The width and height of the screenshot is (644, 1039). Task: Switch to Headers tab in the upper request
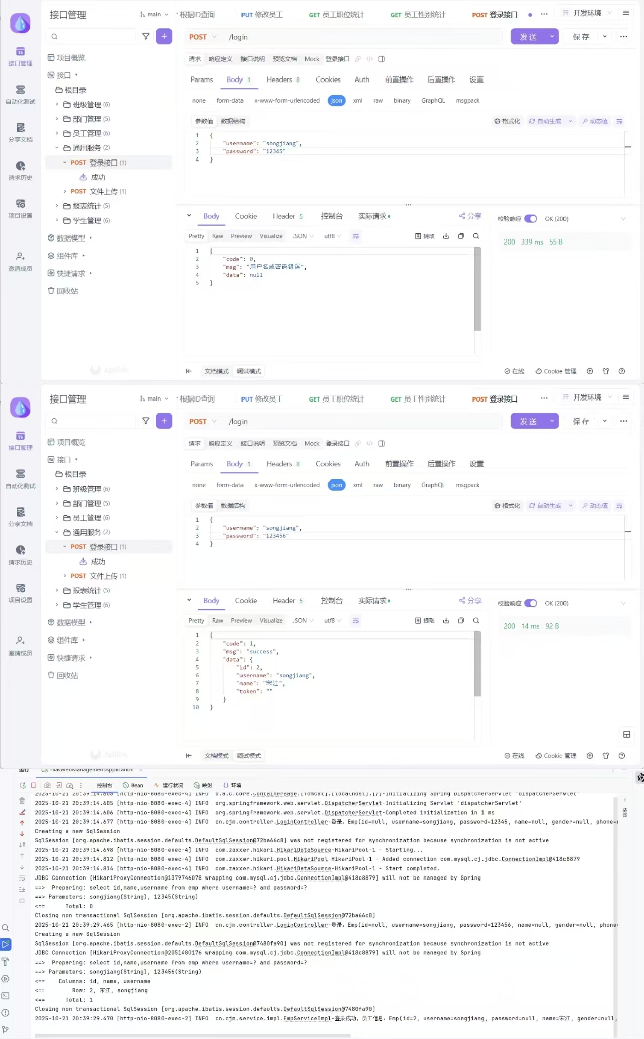pos(279,79)
